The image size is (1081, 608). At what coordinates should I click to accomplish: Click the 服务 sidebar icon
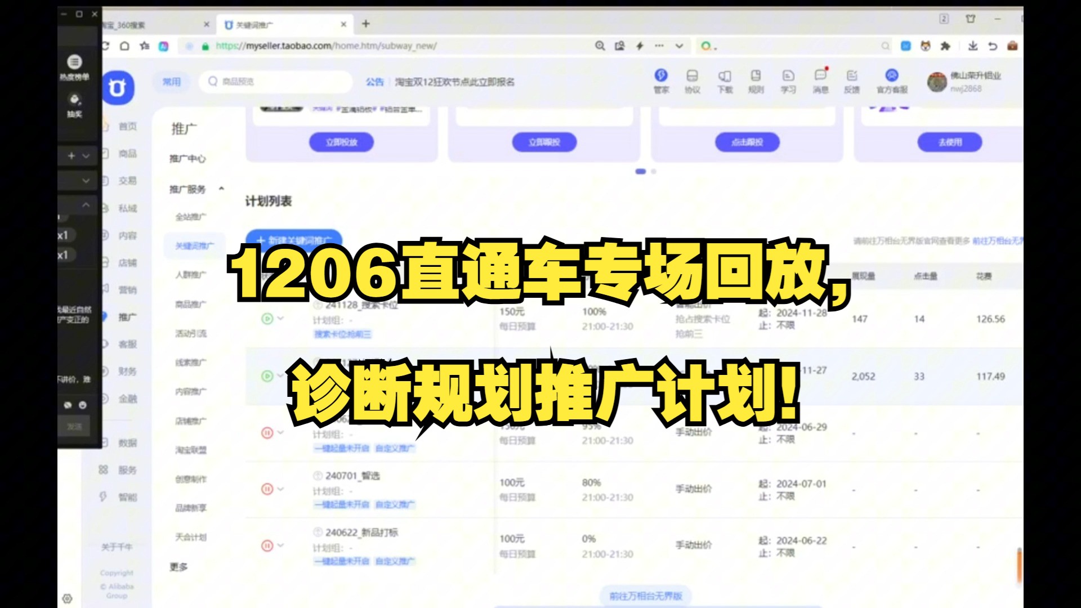click(104, 470)
